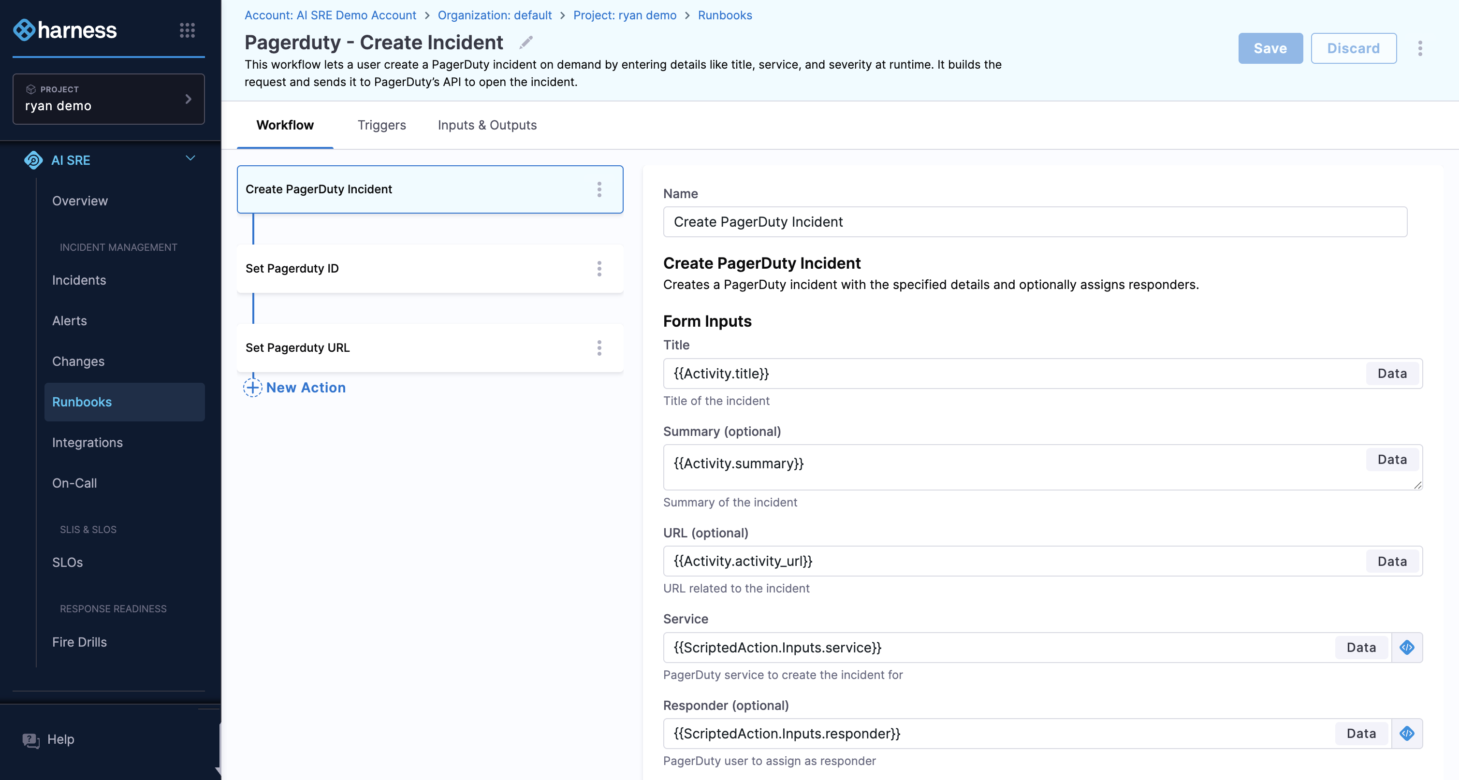Click the project cube icon
The width and height of the screenshot is (1459, 780).
(x=30, y=89)
